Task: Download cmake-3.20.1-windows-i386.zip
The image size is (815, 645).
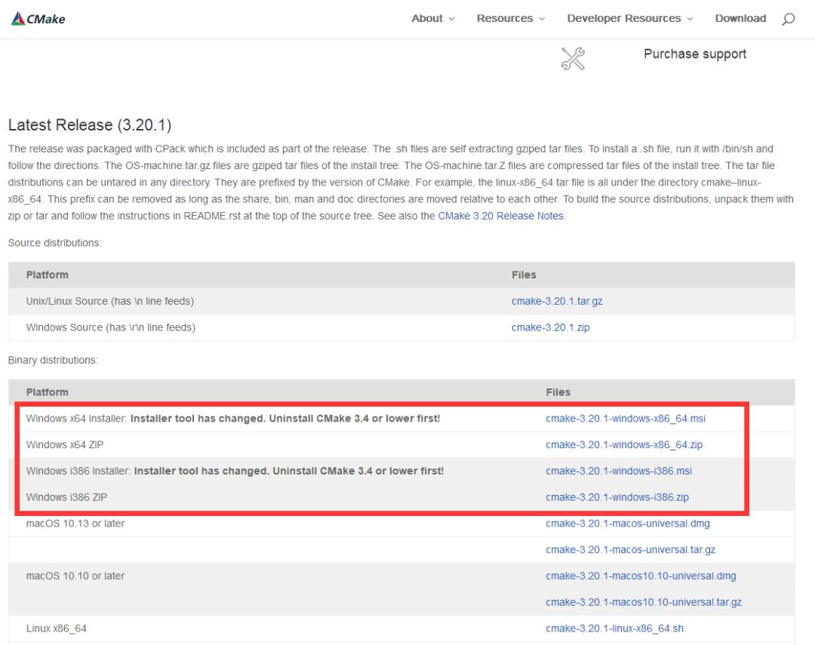Action: (617, 497)
